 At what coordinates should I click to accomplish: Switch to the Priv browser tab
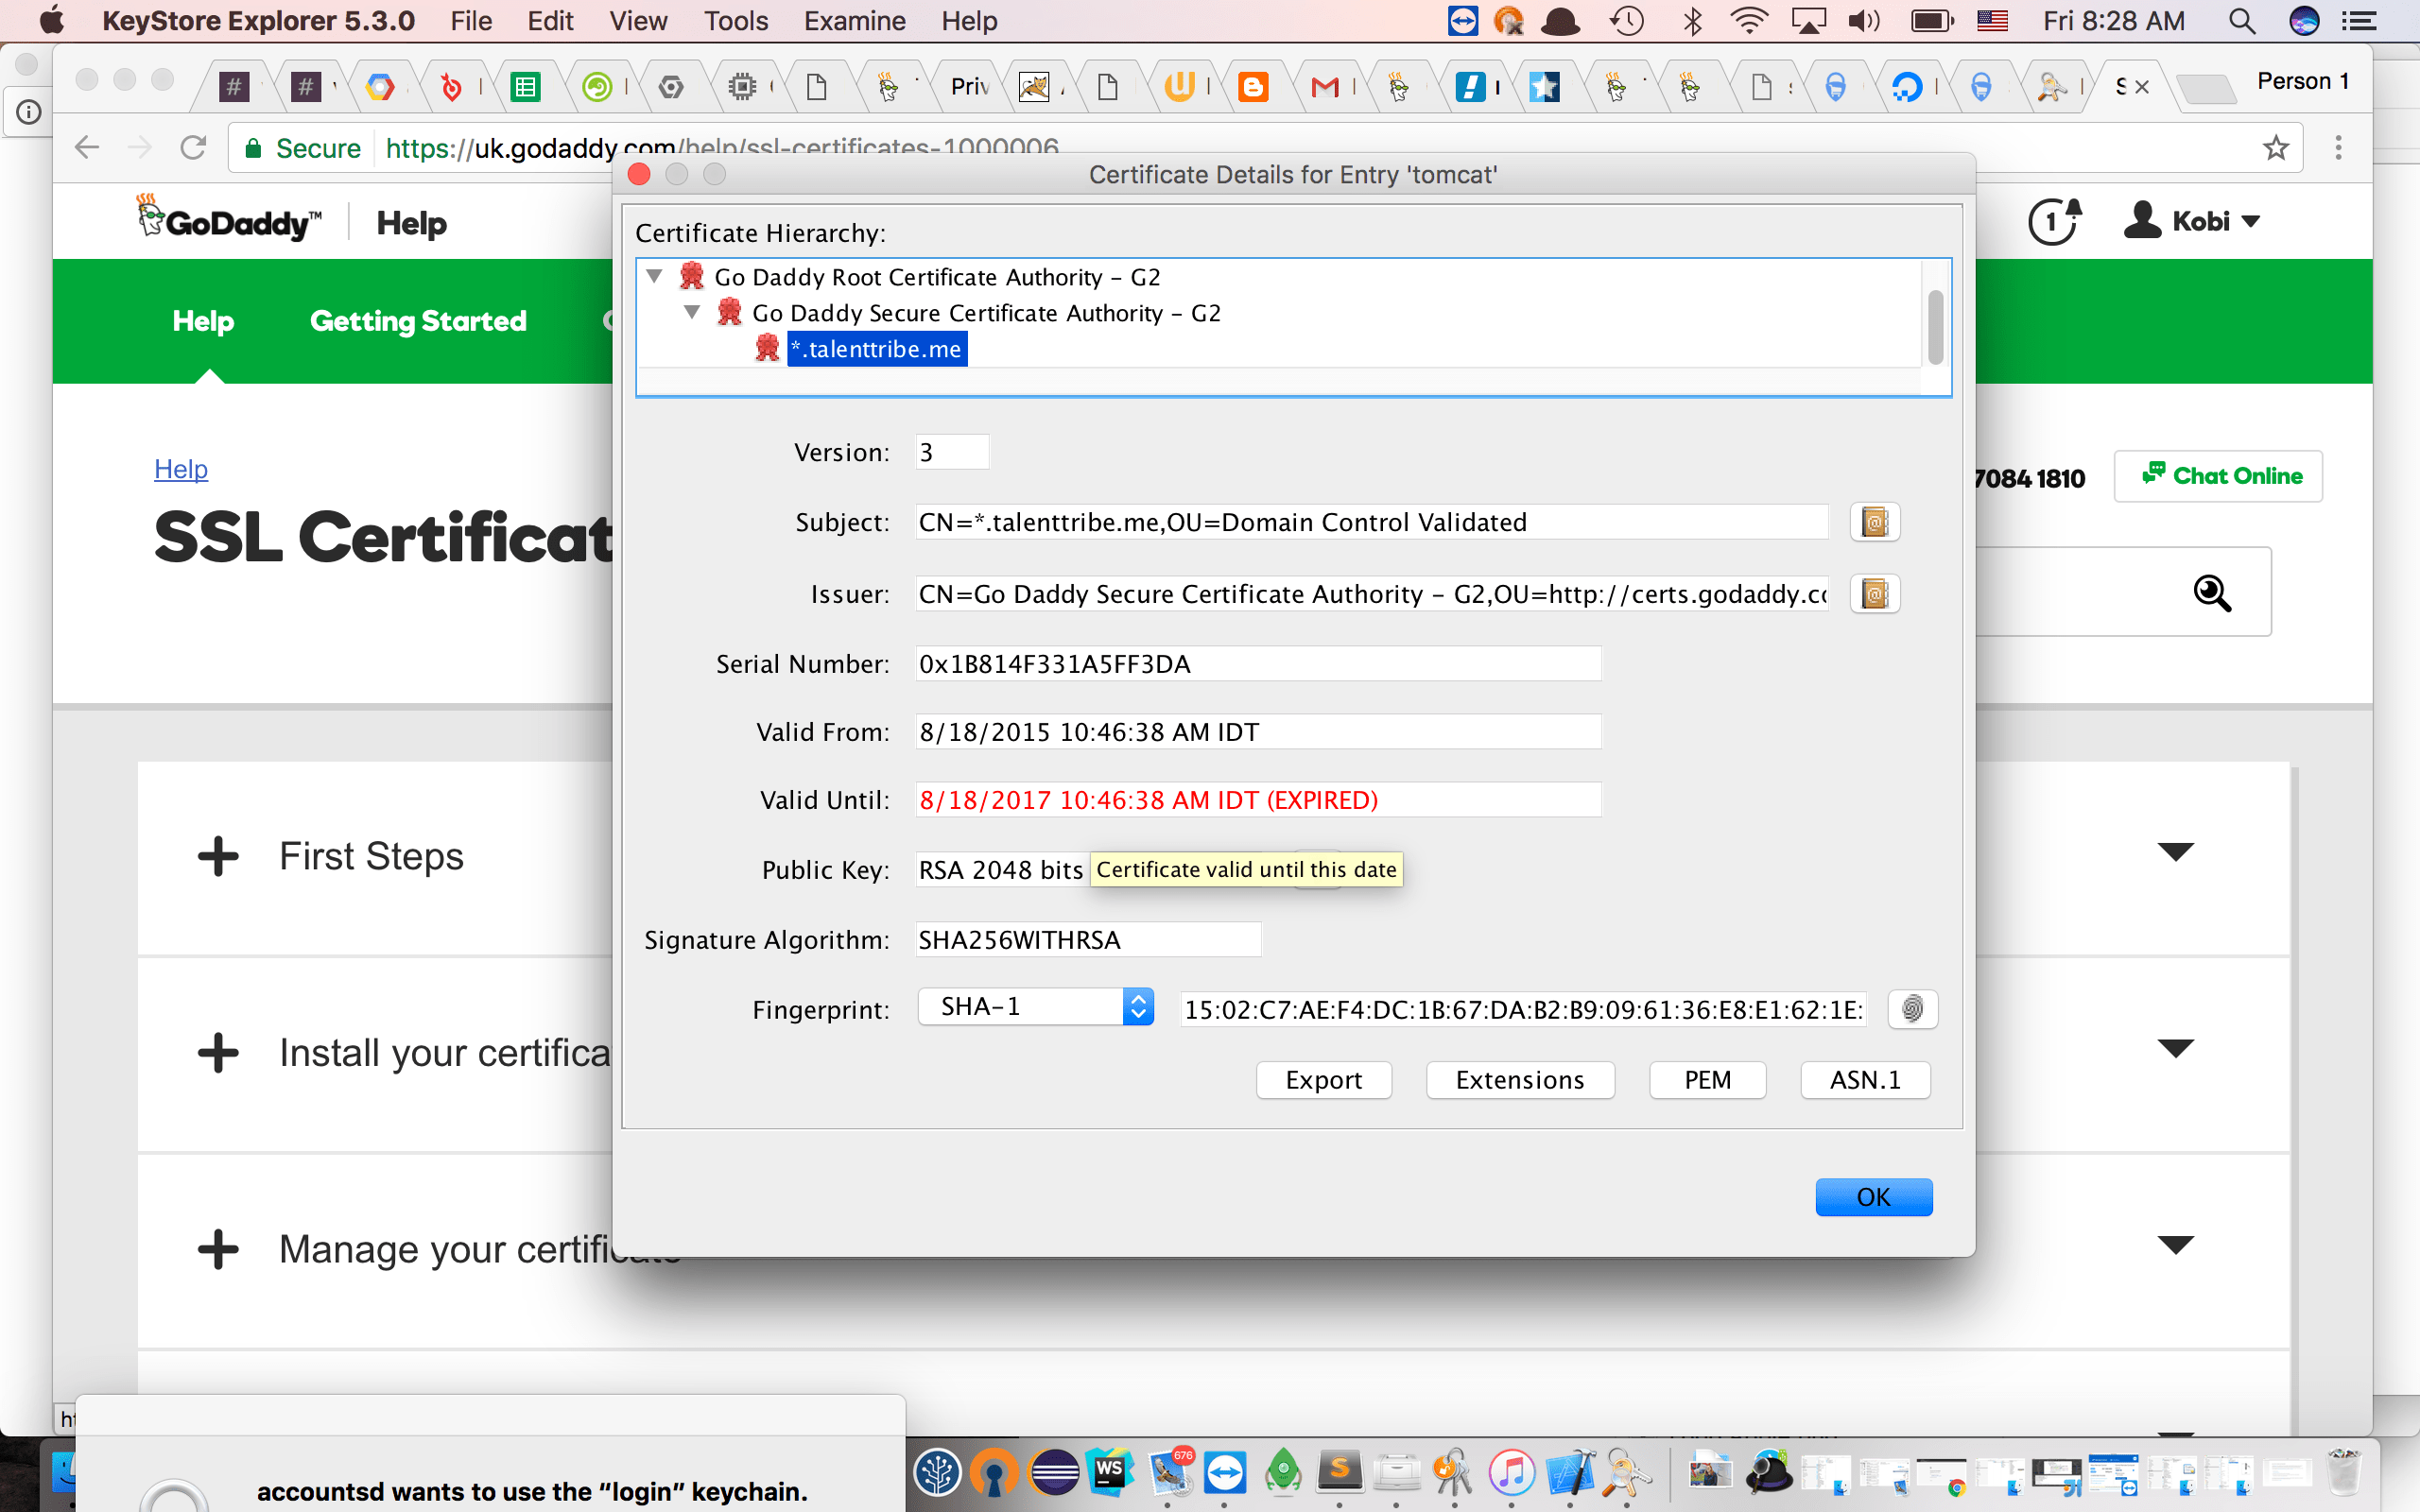tap(970, 88)
